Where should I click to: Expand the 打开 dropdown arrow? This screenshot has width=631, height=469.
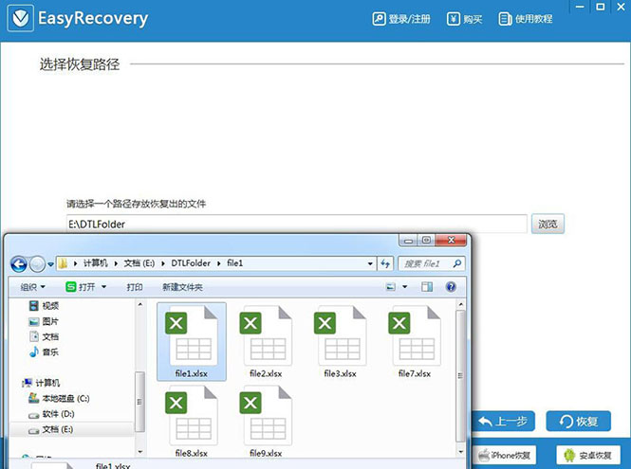[x=102, y=287]
